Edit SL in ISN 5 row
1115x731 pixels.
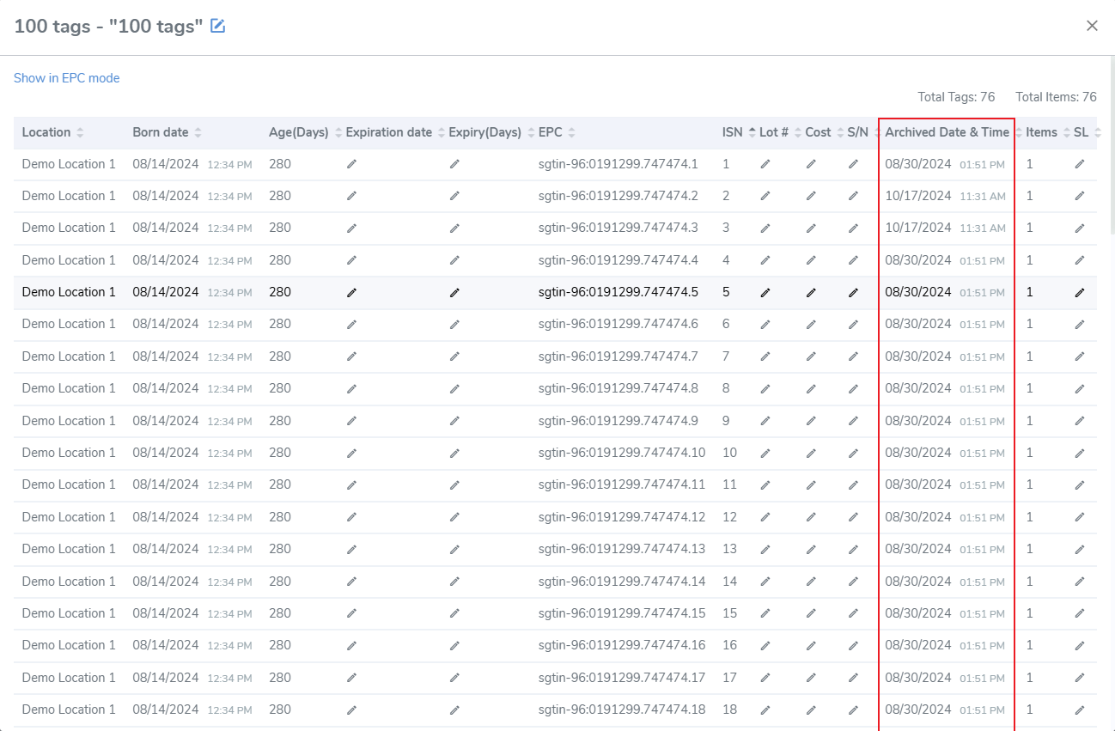point(1080,293)
